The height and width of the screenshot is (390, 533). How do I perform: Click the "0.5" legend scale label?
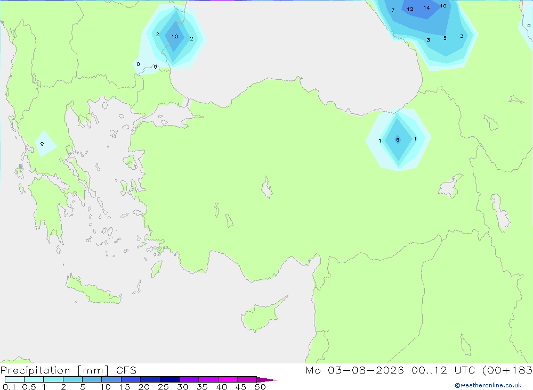tap(29, 387)
